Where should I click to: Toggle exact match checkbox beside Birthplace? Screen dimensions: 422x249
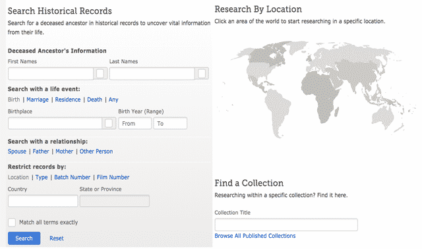coord(109,123)
